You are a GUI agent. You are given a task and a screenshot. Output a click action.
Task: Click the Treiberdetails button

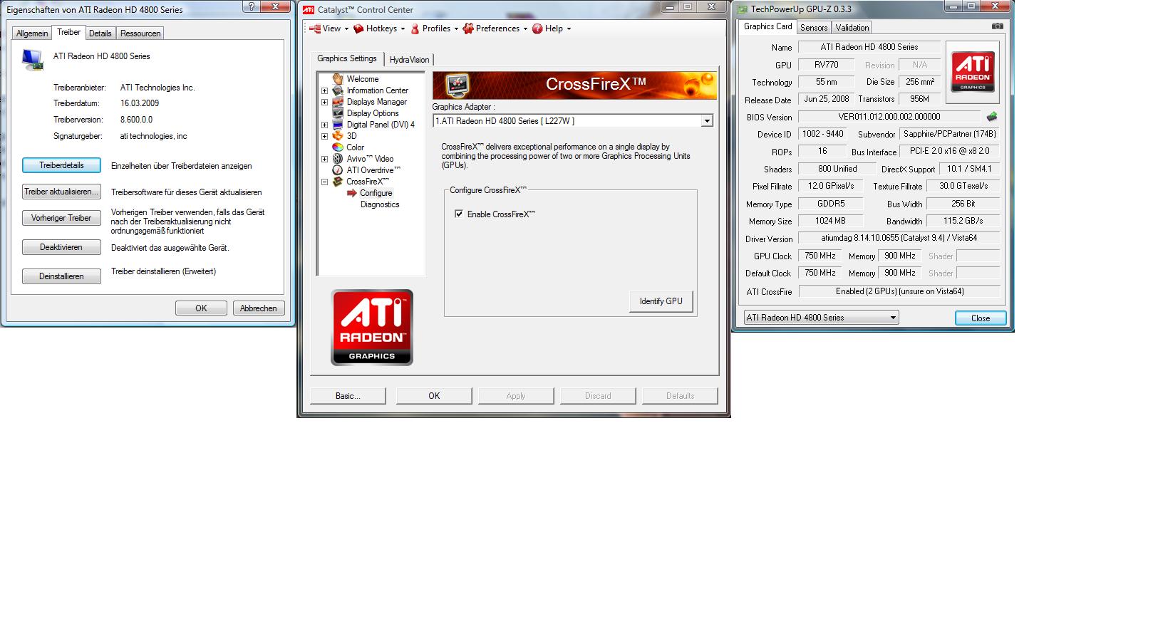(x=61, y=165)
